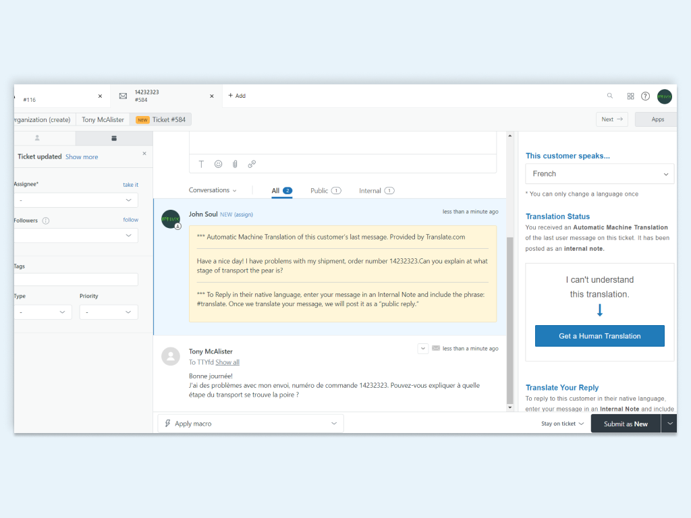Click the insert link icon
This screenshot has width=691, height=518.
[x=252, y=164]
